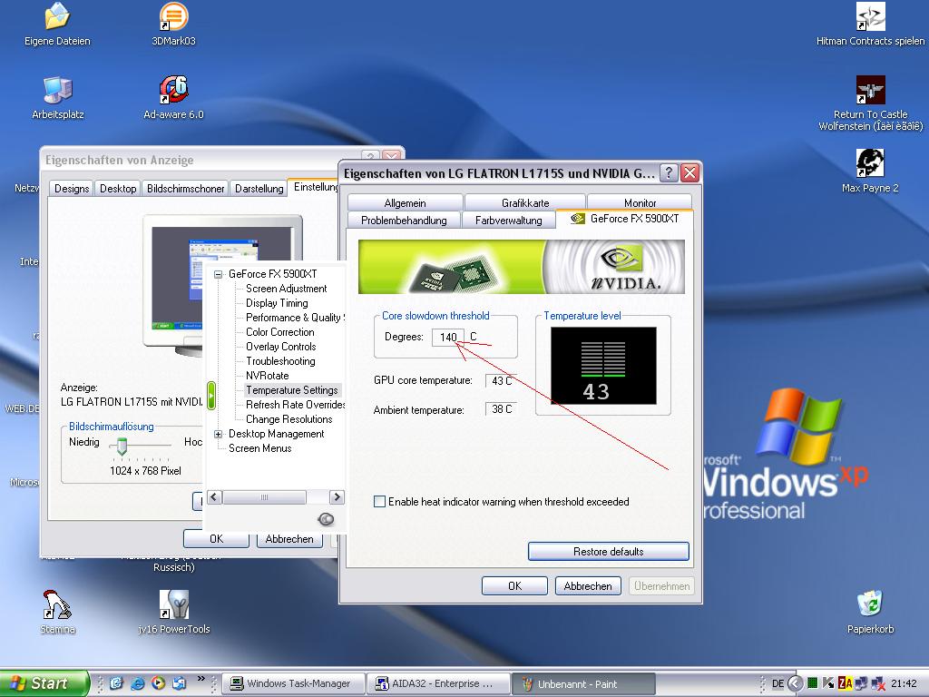Select the GeForce FX 5900XT tab

(x=624, y=219)
